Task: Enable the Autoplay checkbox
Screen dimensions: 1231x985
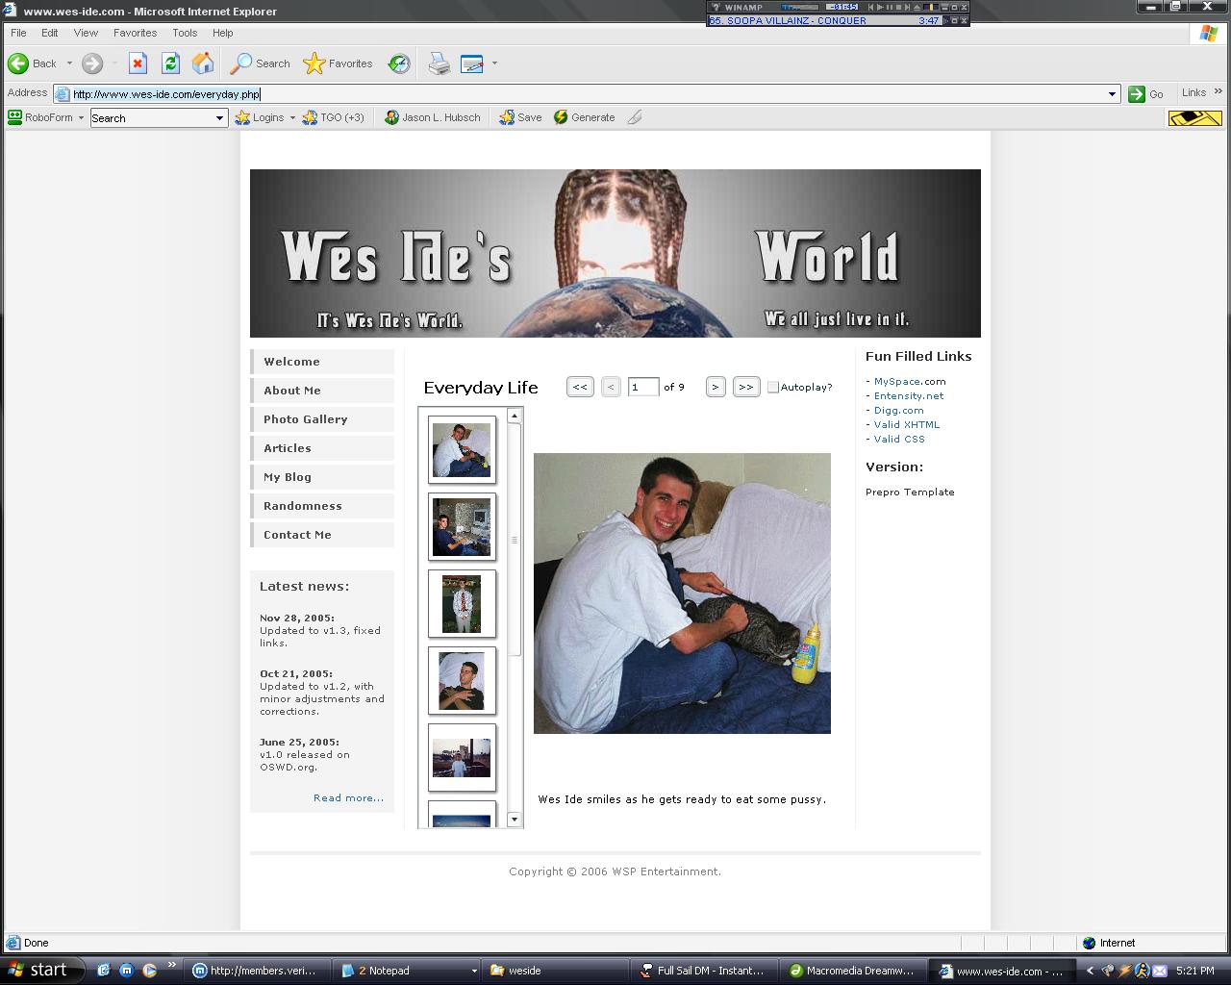Action: [772, 387]
